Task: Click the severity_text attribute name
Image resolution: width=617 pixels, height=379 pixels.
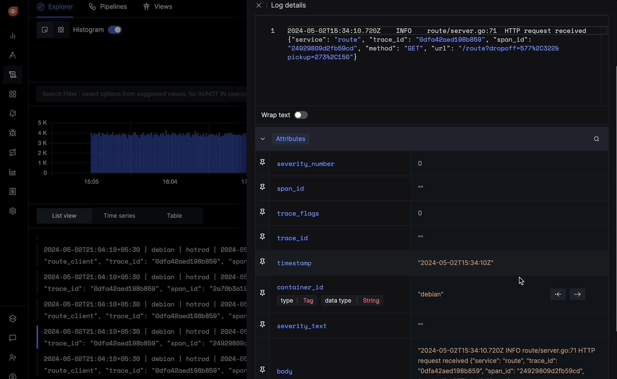Action: (x=302, y=326)
